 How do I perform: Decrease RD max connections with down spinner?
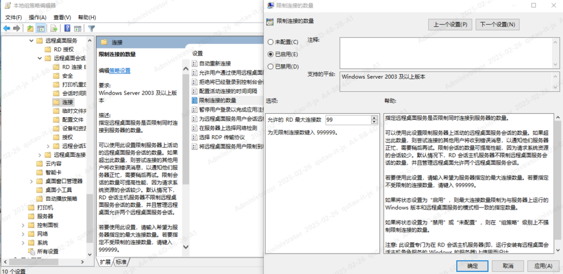coord(374,122)
